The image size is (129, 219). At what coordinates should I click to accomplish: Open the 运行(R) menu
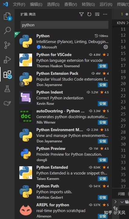click(x=106, y=5)
